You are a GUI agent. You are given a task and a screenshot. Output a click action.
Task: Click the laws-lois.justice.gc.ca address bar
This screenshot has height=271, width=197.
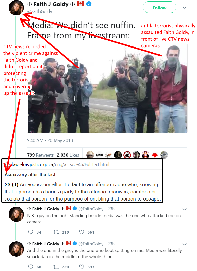(83, 164)
